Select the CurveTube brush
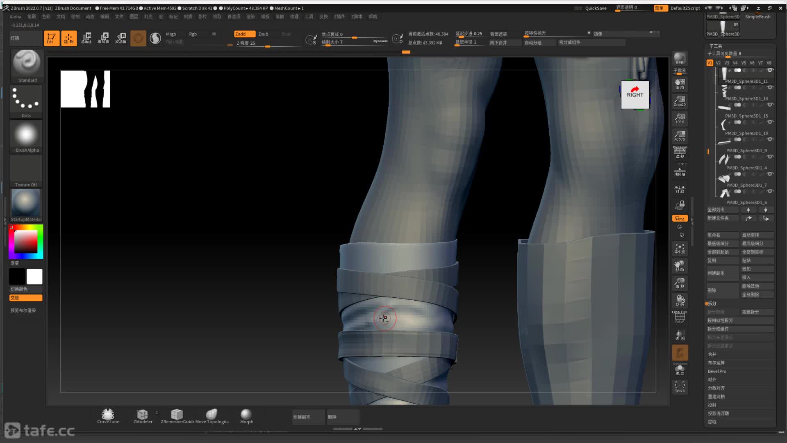This screenshot has width=787, height=443. click(108, 416)
